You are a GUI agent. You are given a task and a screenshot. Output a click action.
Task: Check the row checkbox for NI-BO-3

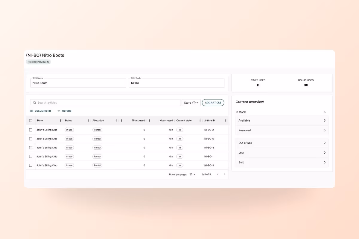click(31, 165)
